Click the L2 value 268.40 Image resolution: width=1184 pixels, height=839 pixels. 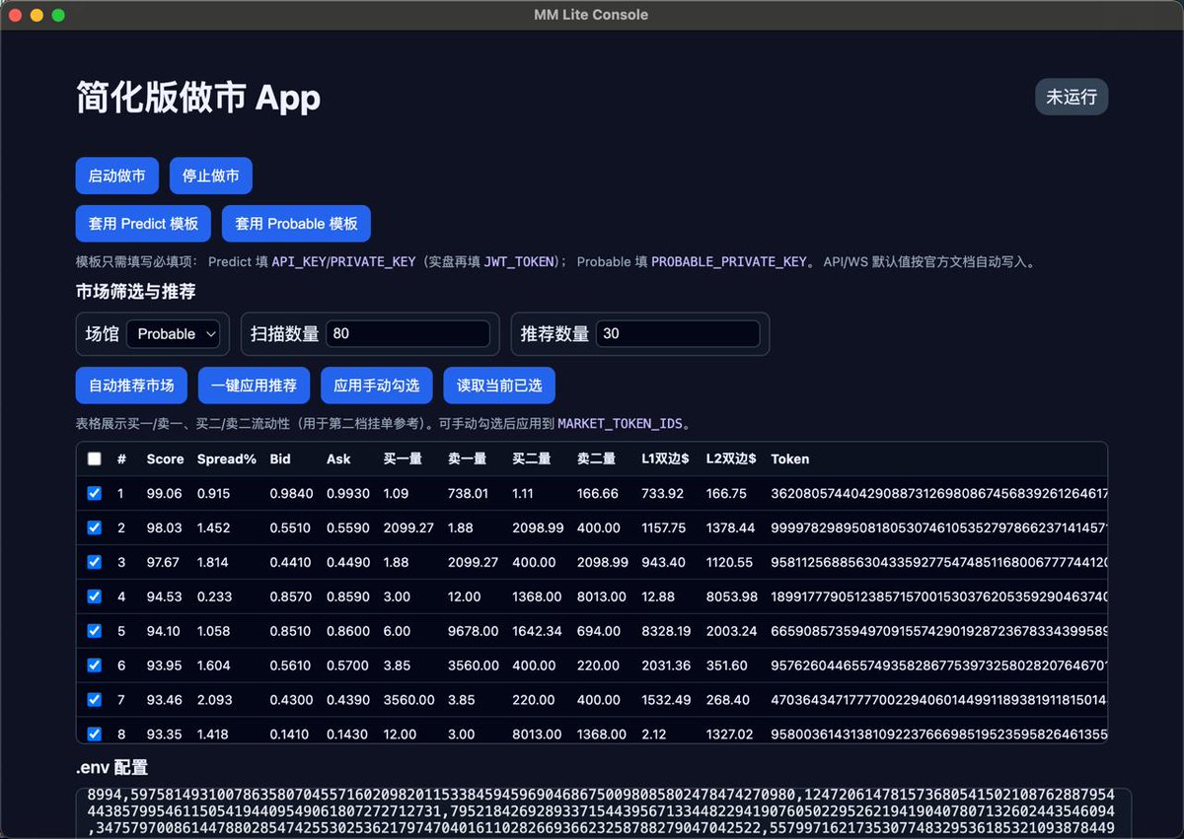(728, 700)
